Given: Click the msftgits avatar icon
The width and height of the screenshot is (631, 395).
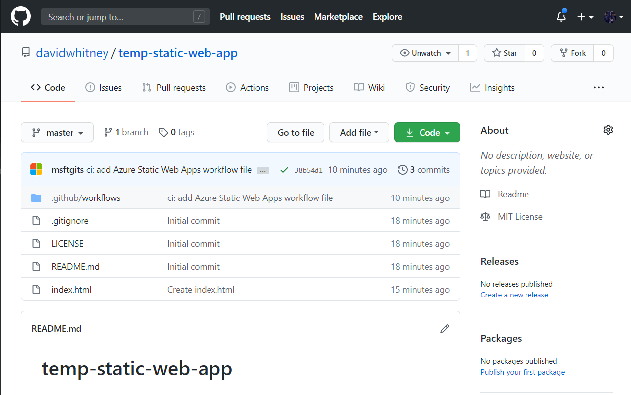Looking at the screenshot, I should tap(36, 169).
